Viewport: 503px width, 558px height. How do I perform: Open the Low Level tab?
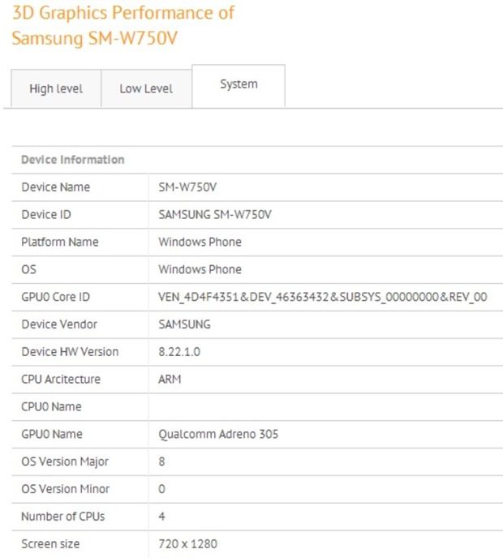[x=146, y=88]
